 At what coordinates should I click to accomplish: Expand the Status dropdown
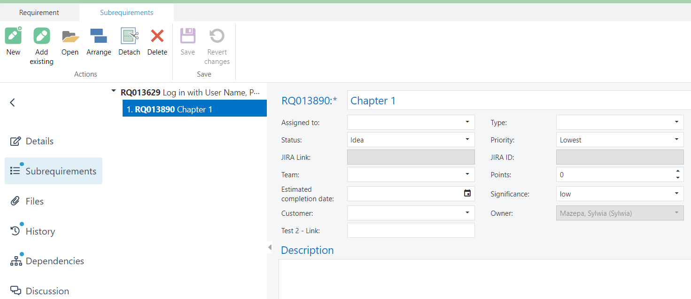(x=467, y=140)
